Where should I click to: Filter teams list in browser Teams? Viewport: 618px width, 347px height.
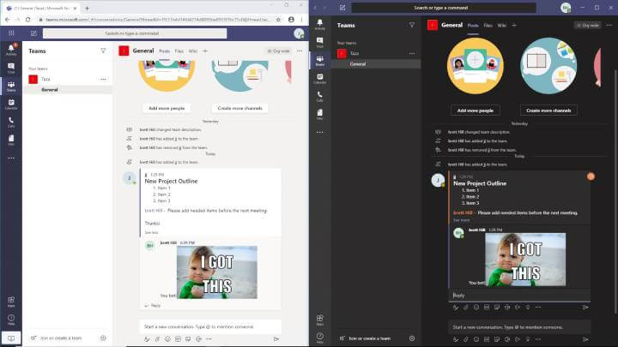[x=103, y=51]
